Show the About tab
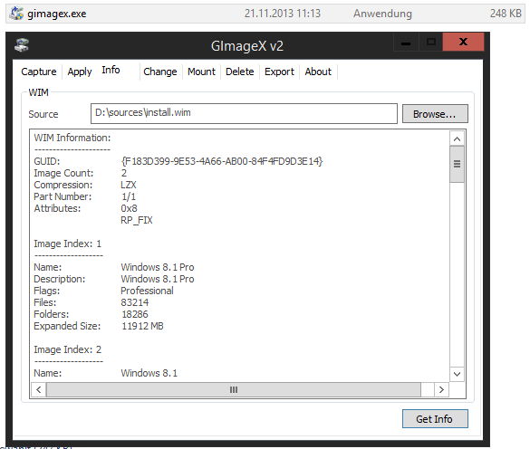Image resolution: width=530 pixels, height=449 pixels. click(x=318, y=72)
